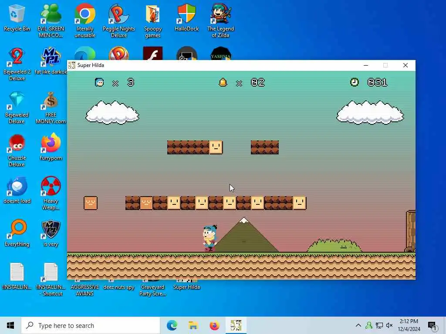Launch HalloDock shortcut
The height and width of the screenshot is (334, 446).
coord(186,17)
